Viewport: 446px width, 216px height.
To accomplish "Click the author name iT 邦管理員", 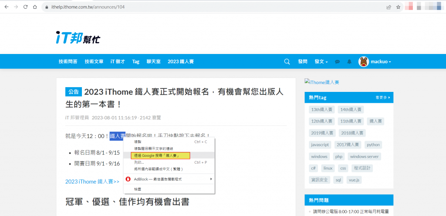I will coord(77,118).
